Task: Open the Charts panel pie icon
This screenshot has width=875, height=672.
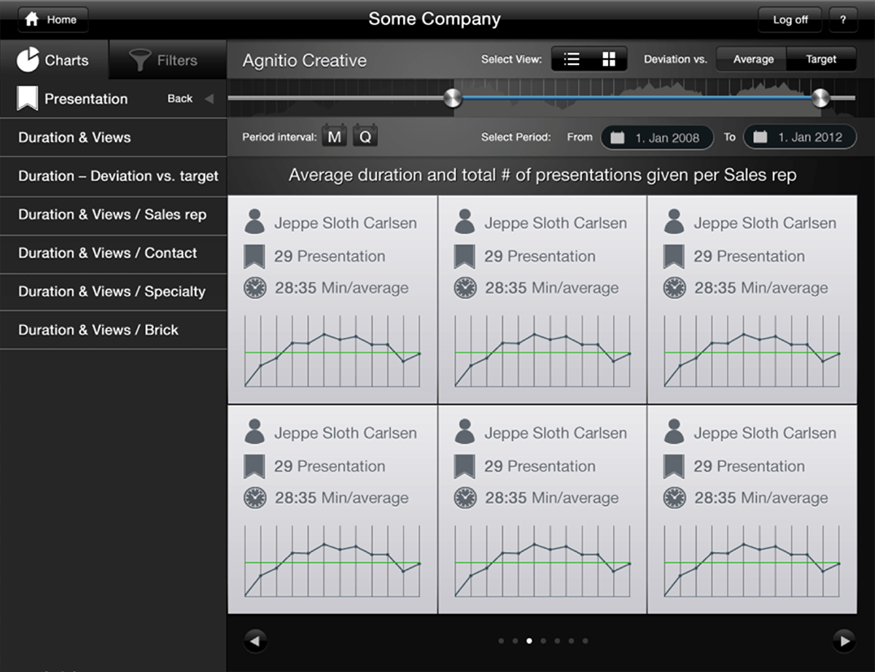Action: coord(29,60)
